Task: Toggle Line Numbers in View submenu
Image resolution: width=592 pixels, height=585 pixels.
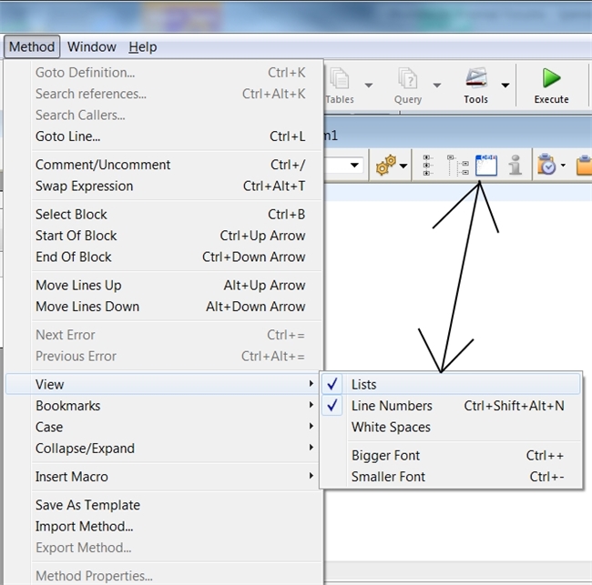Action: tap(392, 406)
